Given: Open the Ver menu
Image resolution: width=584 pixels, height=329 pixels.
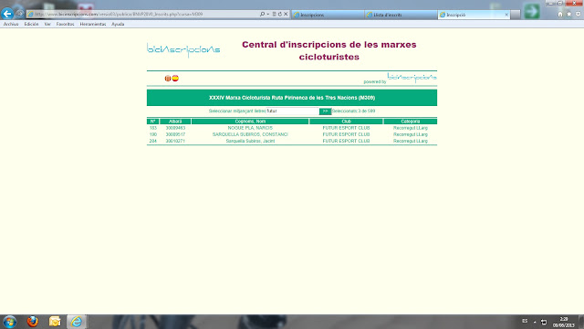Looking at the screenshot, I should point(47,24).
